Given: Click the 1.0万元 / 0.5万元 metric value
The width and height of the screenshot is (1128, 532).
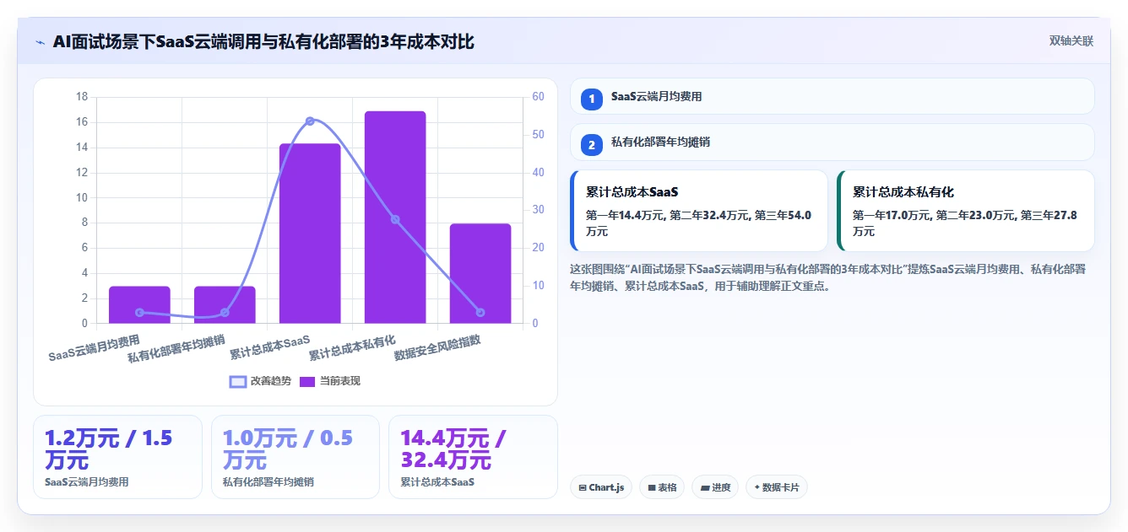Looking at the screenshot, I should [x=288, y=449].
